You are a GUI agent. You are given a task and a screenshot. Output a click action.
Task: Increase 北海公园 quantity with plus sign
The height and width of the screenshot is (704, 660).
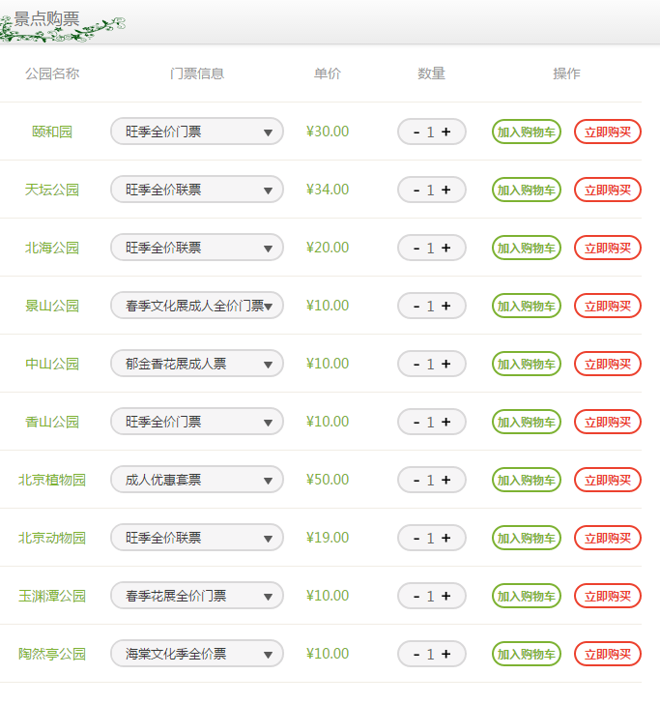coord(446,248)
